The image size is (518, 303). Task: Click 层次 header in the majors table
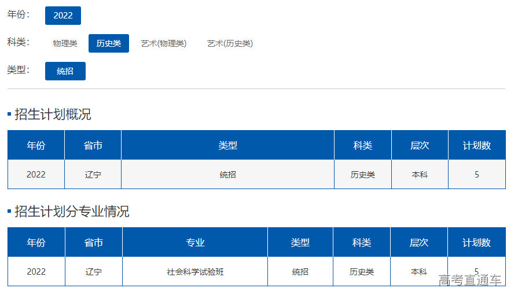tap(419, 242)
